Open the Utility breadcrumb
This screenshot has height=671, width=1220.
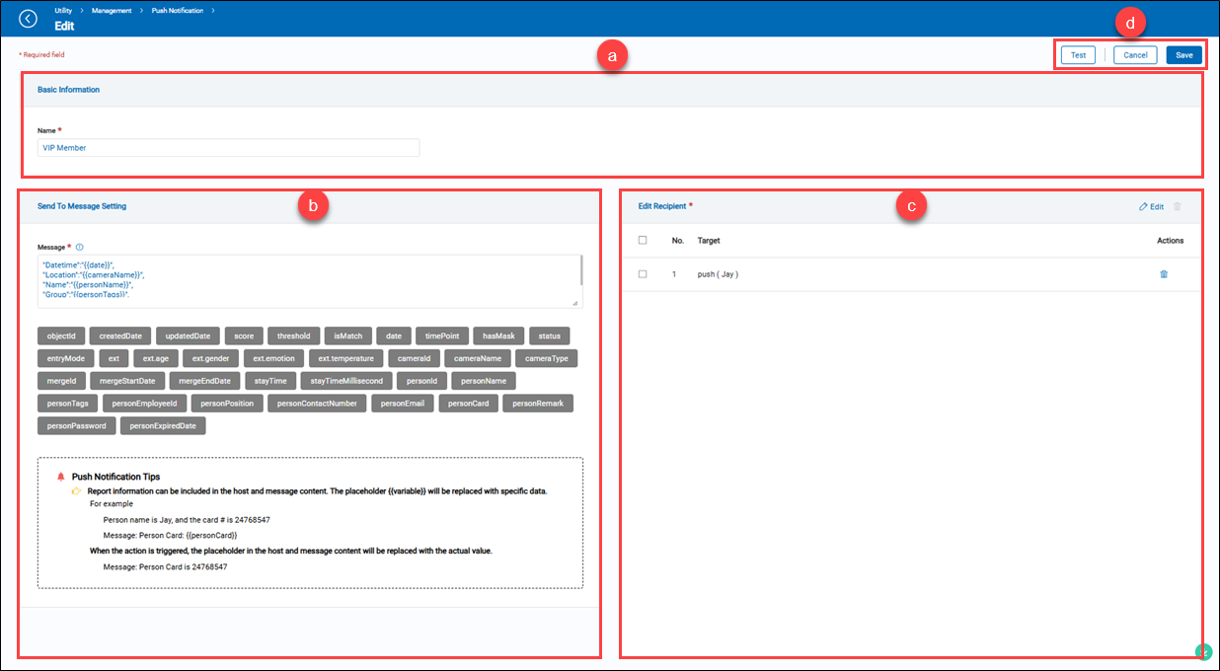pyautogui.click(x=63, y=10)
